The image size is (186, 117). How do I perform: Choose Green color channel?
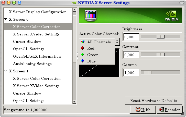pyautogui.click(x=97, y=55)
